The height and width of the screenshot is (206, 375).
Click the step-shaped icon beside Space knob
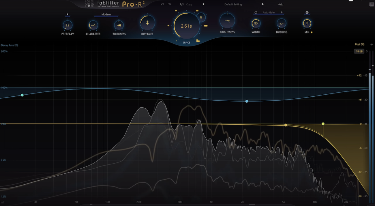(198, 40)
